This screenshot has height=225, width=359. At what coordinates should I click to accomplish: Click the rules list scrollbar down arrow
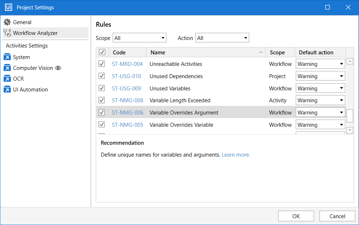tap(350, 130)
